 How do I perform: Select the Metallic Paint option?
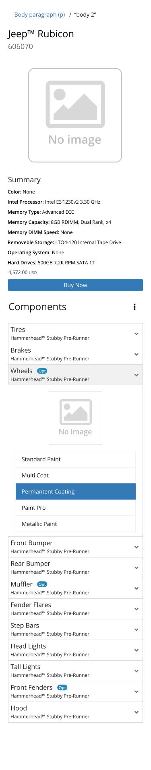coord(76,524)
